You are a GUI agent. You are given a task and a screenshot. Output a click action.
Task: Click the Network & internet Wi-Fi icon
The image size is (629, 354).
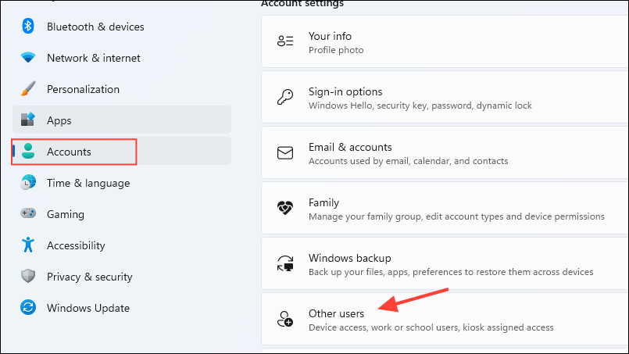pyautogui.click(x=28, y=58)
